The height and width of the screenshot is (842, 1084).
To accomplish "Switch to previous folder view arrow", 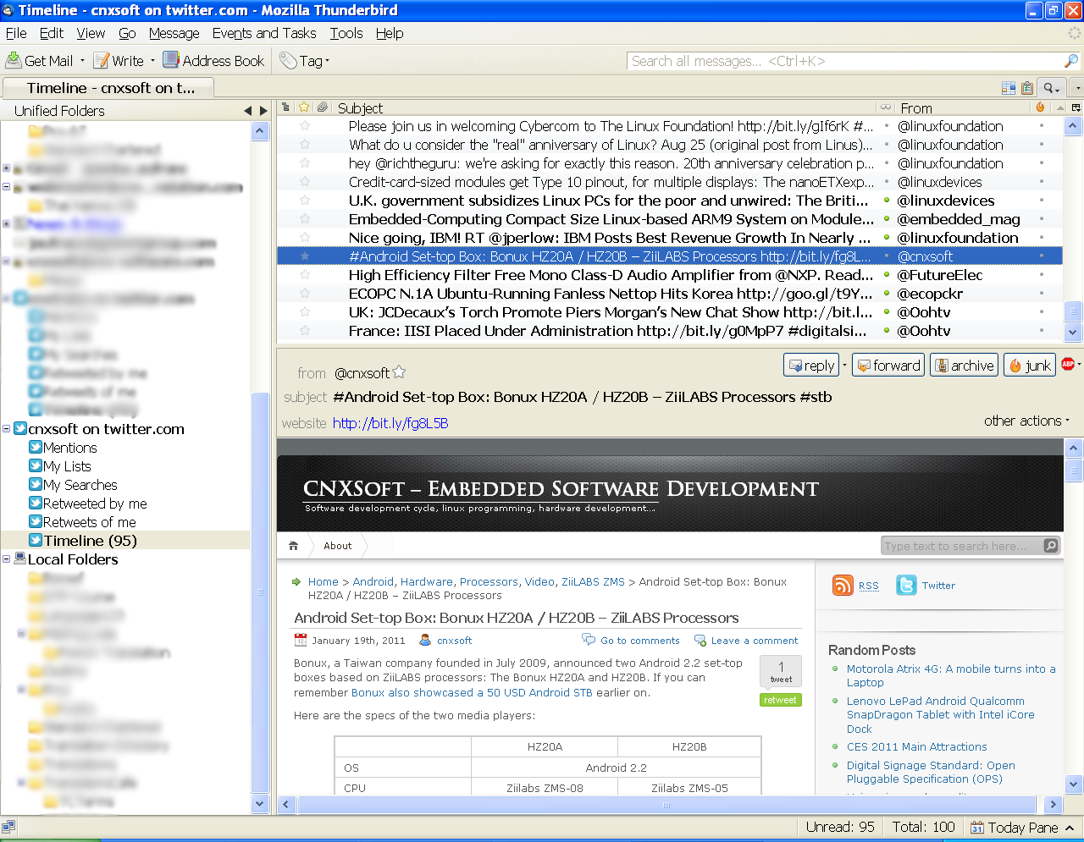I will point(248,111).
